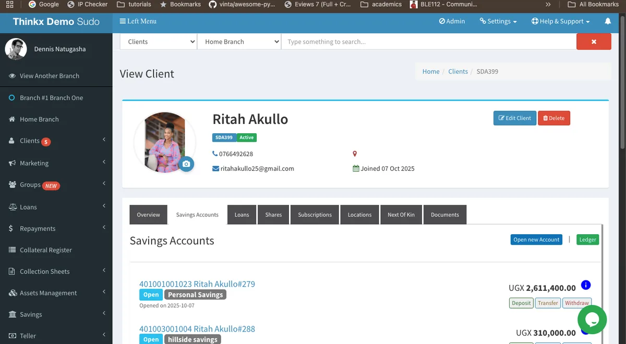Open the Documents tab

(x=445, y=214)
